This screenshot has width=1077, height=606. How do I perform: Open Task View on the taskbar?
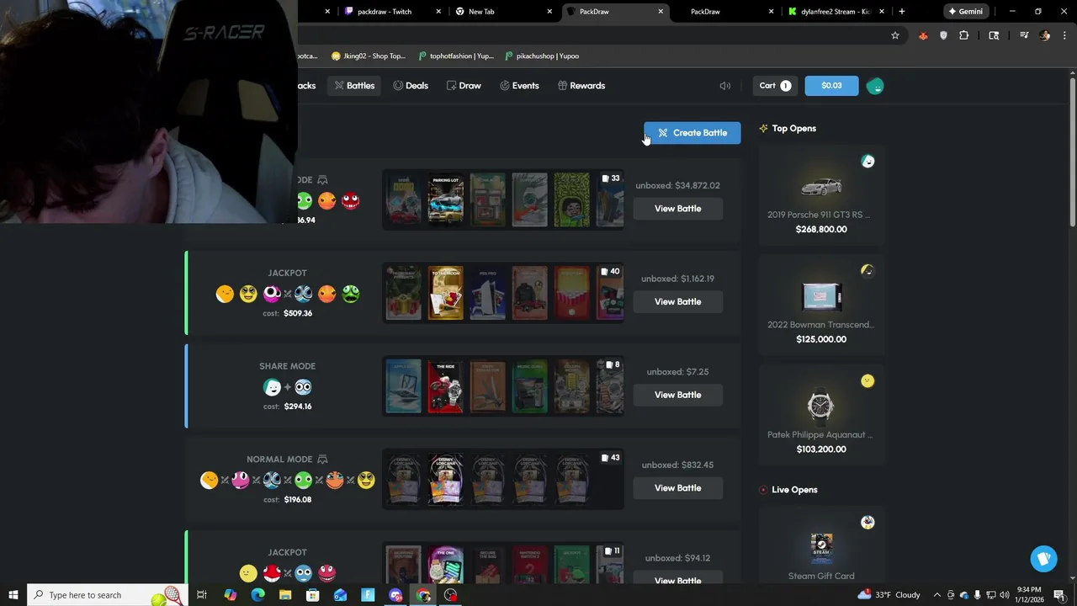coord(202,595)
